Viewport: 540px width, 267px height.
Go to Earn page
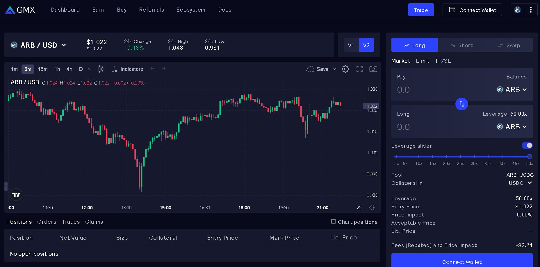[98, 10]
